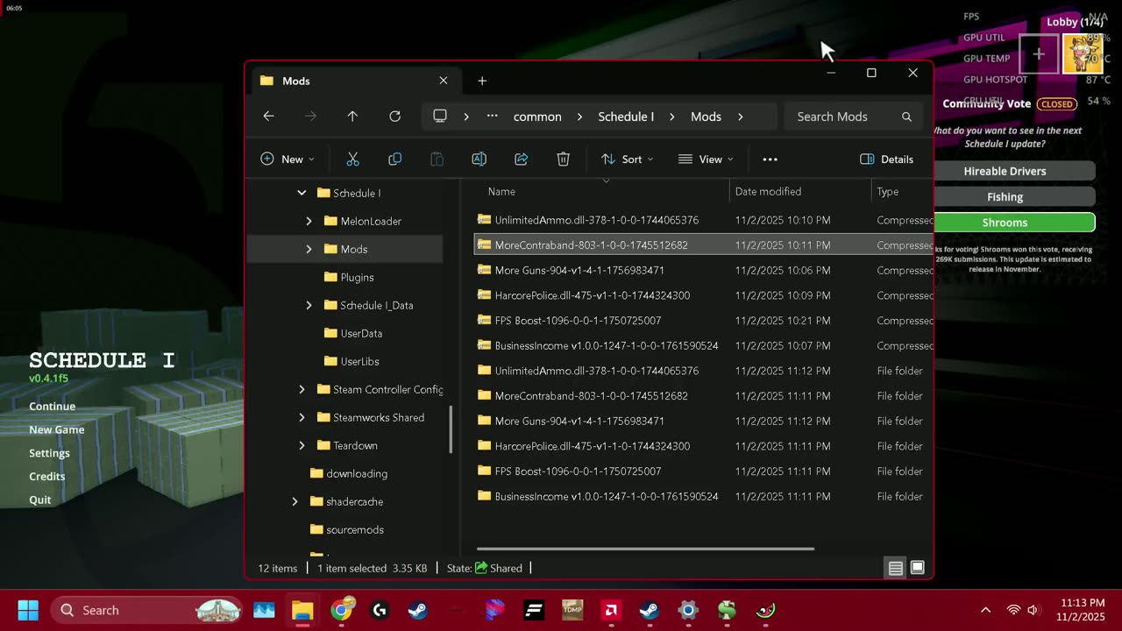Image resolution: width=1122 pixels, height=631 pixels.
Task: Refresh the current folder view
Action: click(x=394, y=117)
